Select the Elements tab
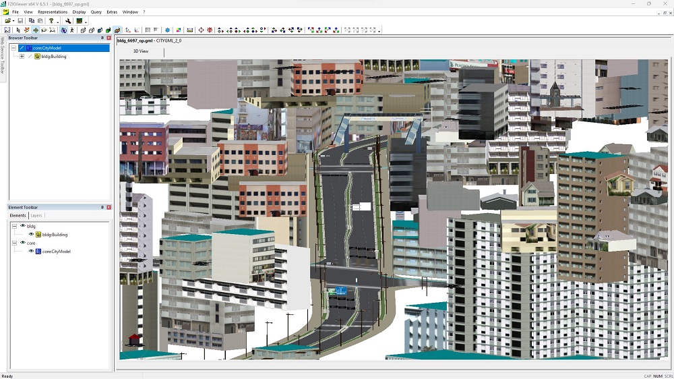Screen dimensions: 674x379 click(18, 216)
